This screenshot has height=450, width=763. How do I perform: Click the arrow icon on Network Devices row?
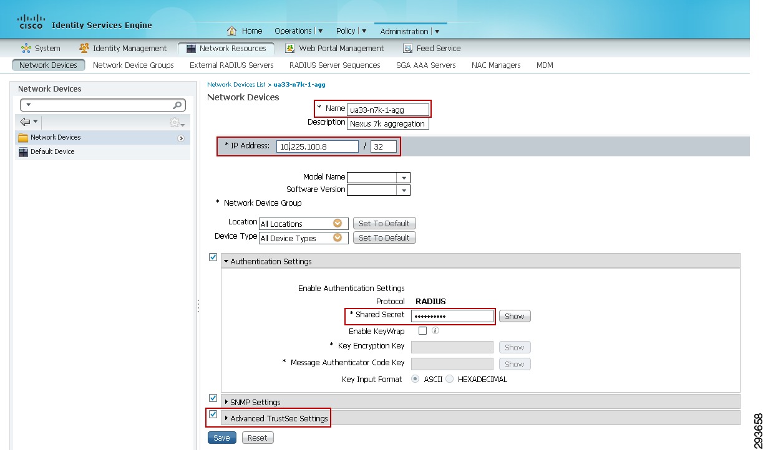181,138
